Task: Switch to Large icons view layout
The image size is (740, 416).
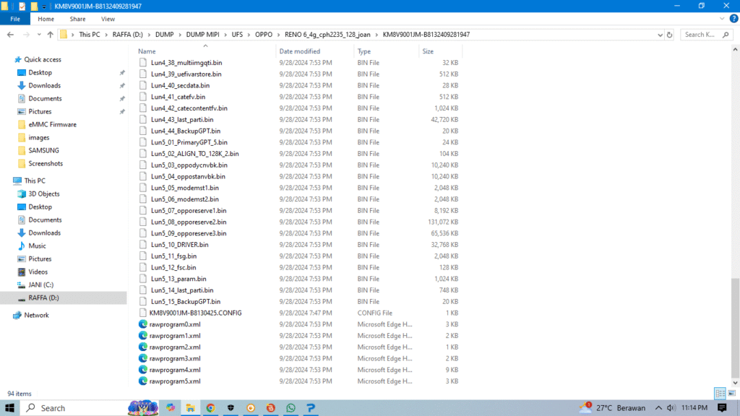Action: click(x=732, y=393)
